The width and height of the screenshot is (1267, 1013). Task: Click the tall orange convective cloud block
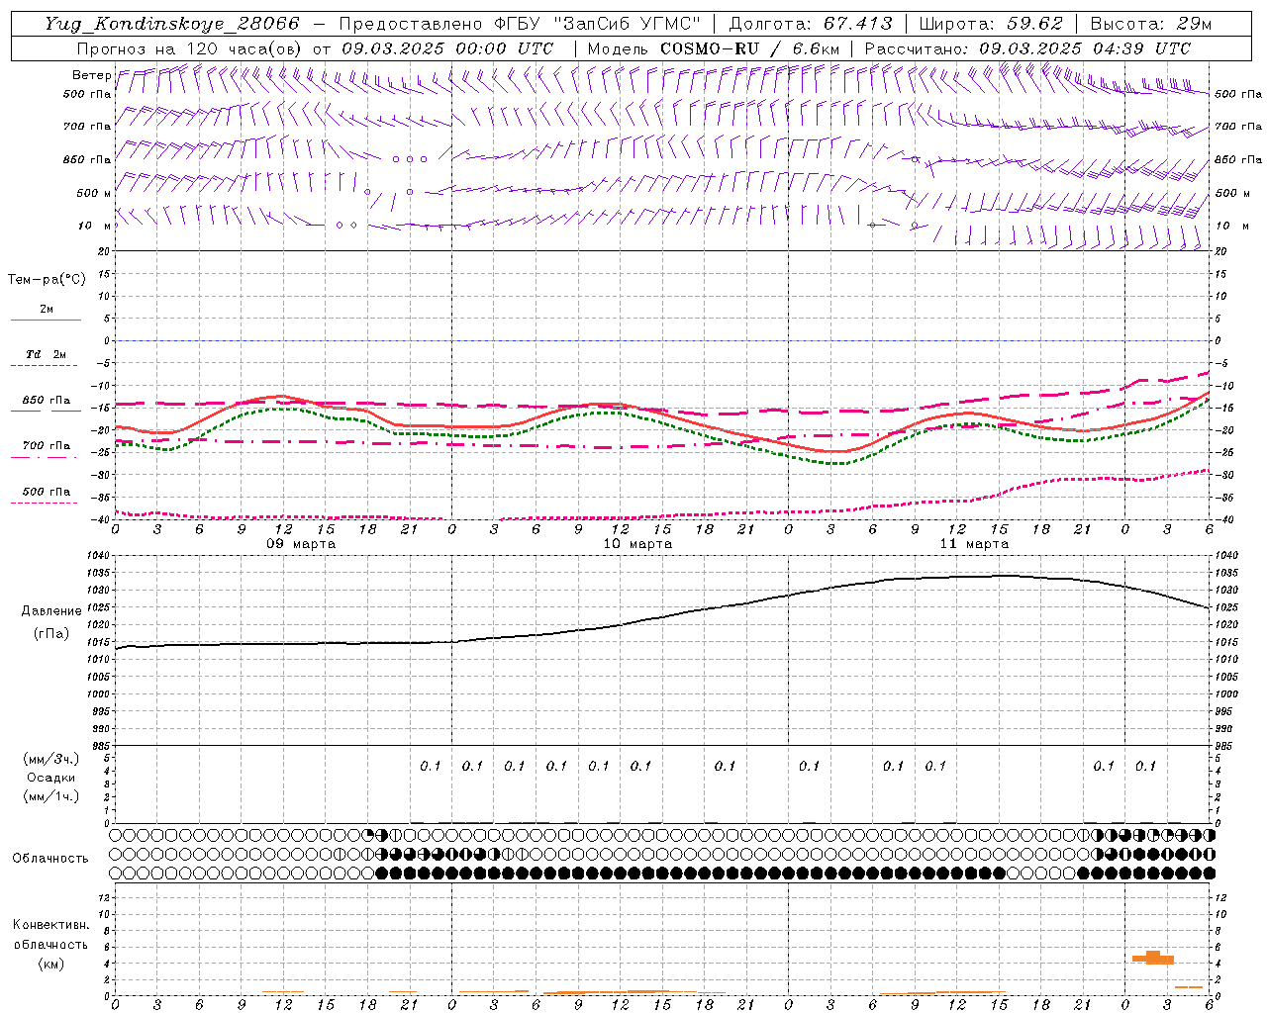pos(1153,958)
